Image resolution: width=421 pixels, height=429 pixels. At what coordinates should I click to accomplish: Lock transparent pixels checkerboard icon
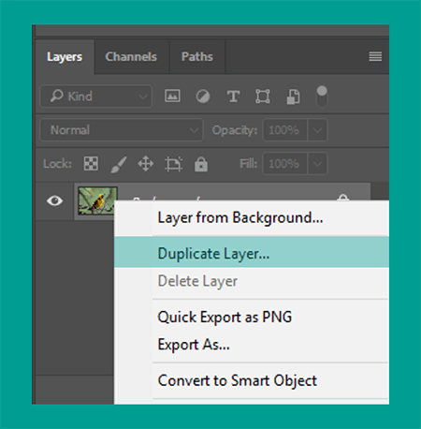pyautogui.click(x=91, y=163)
